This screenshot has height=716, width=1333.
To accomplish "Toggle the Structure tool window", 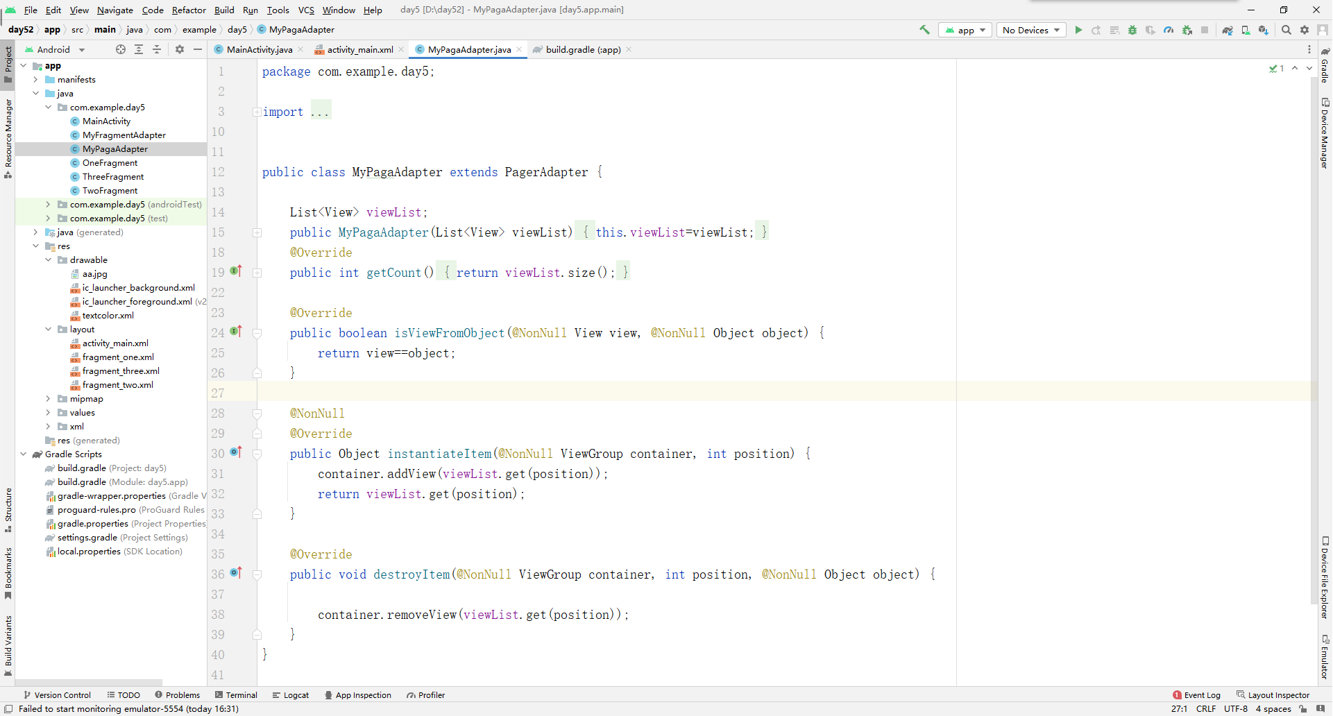I will pos(8,510).
